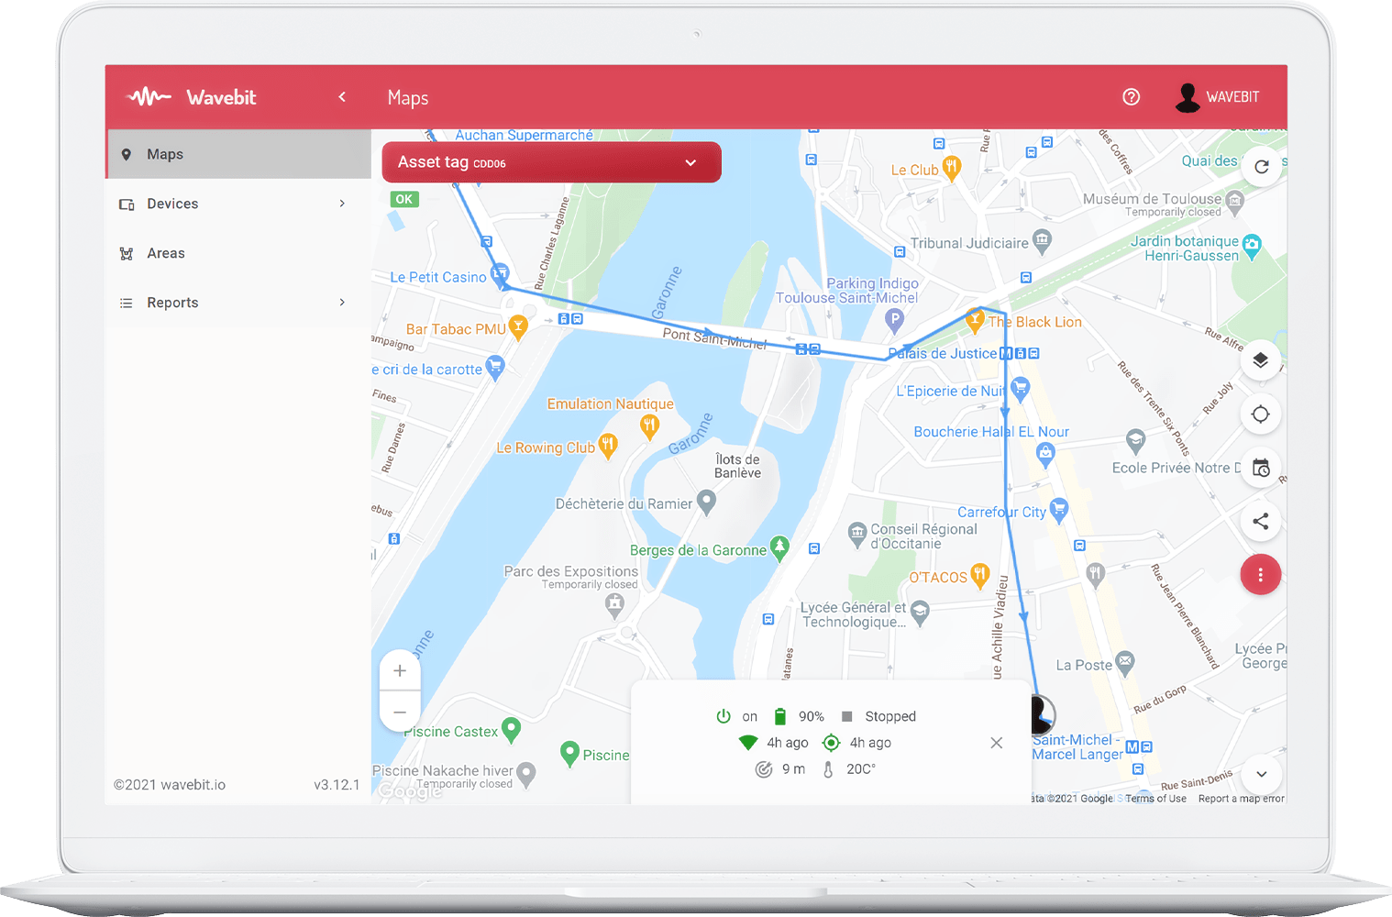This screenshot has height=917, width=1392.
Task: Select Maps in the sidebar
Action: [x=238, y=154]
